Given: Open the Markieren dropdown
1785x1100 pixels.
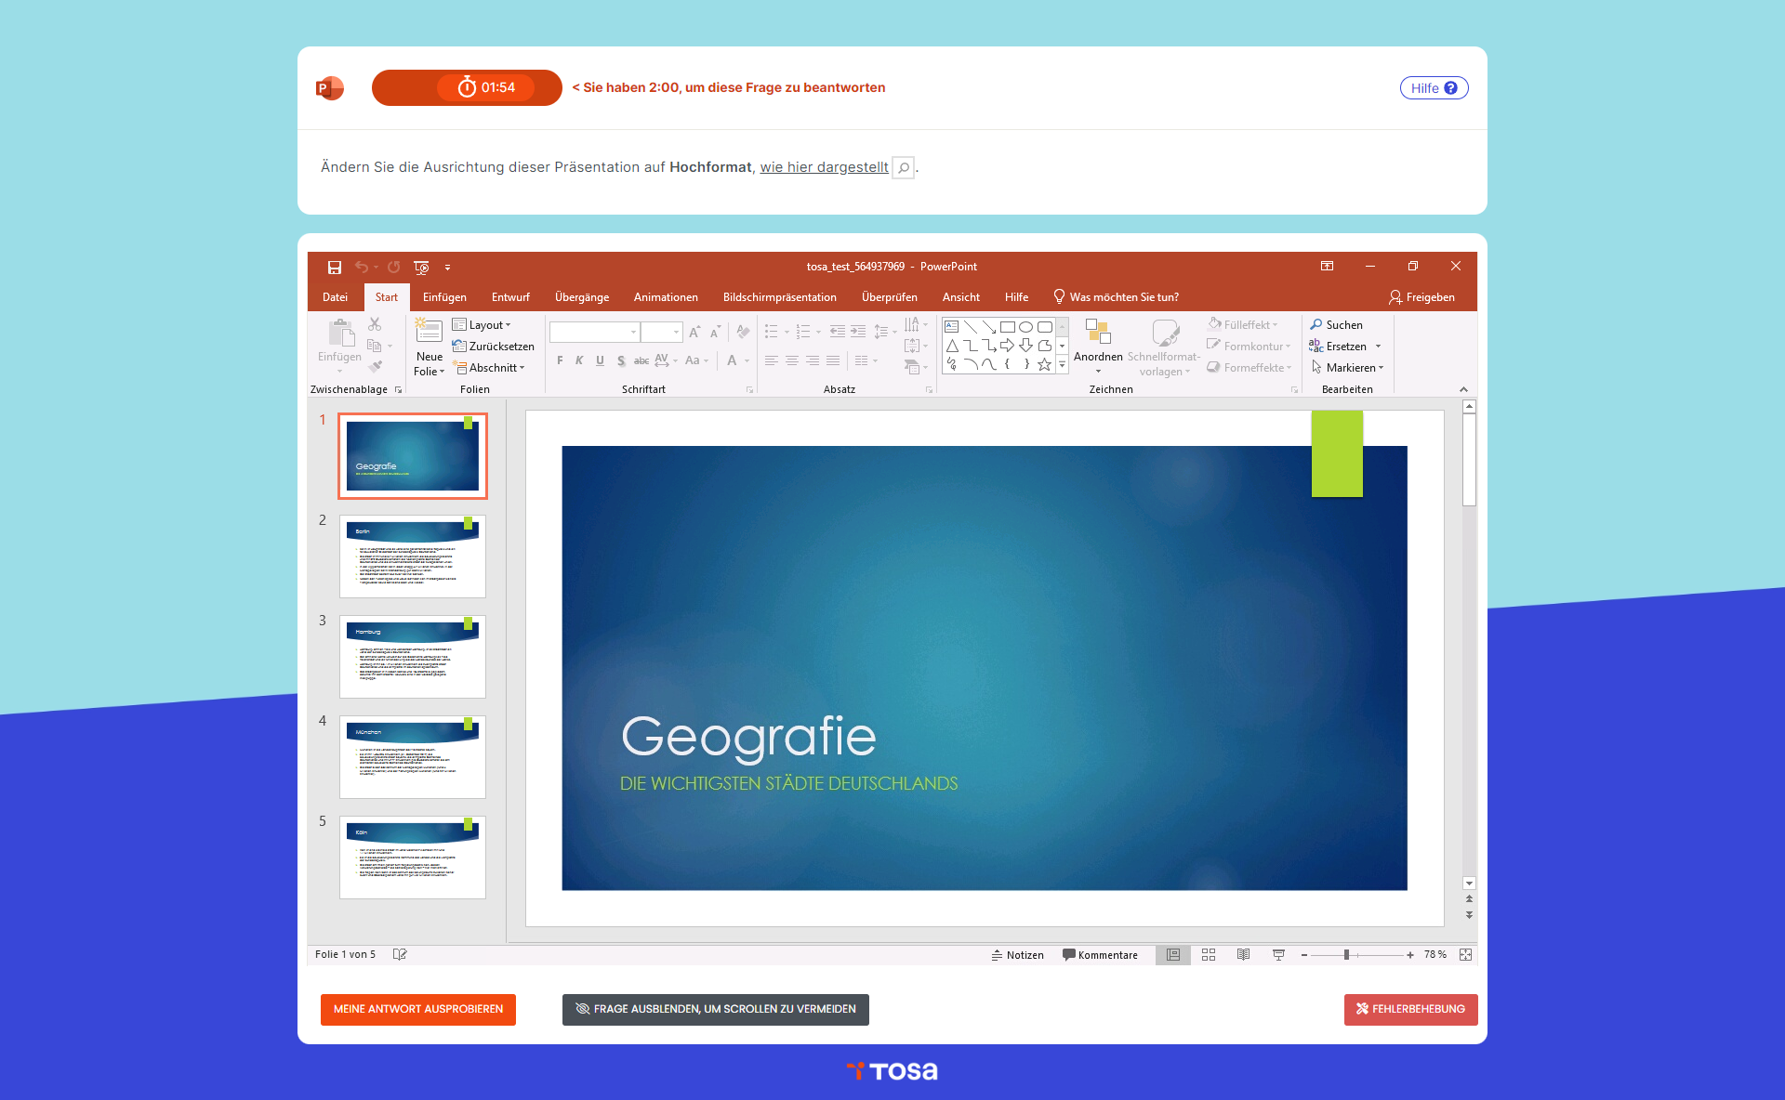Looking at the screenshot, I should [x=1348, y=368].
